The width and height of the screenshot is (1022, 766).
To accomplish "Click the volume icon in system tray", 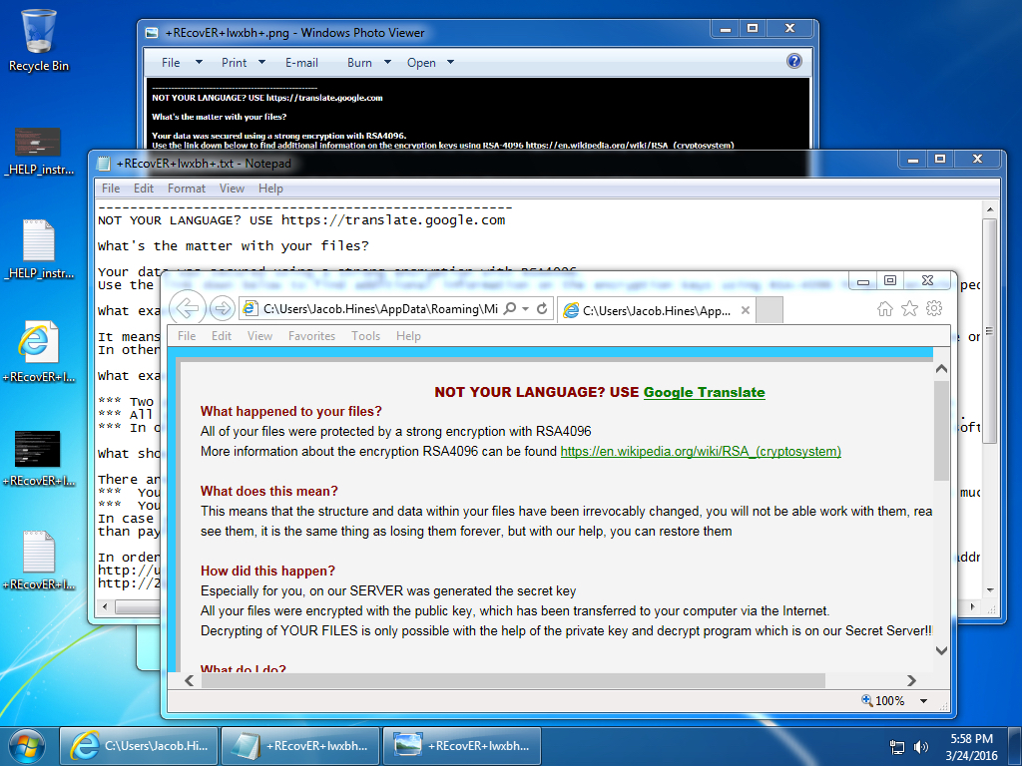I will [923, 746].
